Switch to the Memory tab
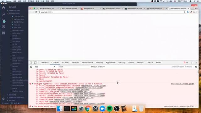The image size is (201, 113). click(x=99, y=62)
